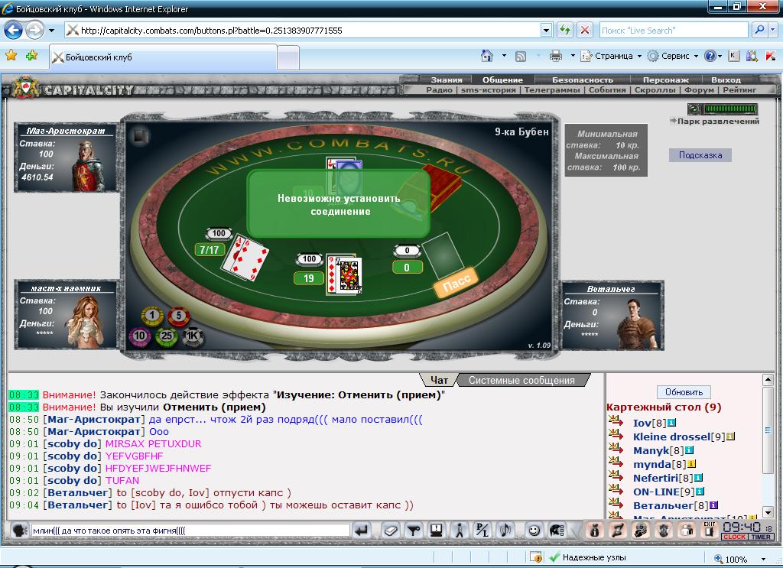Click the send message enter-arrow icon
This screenshot has height=568, width=783.
coord(362,531)
